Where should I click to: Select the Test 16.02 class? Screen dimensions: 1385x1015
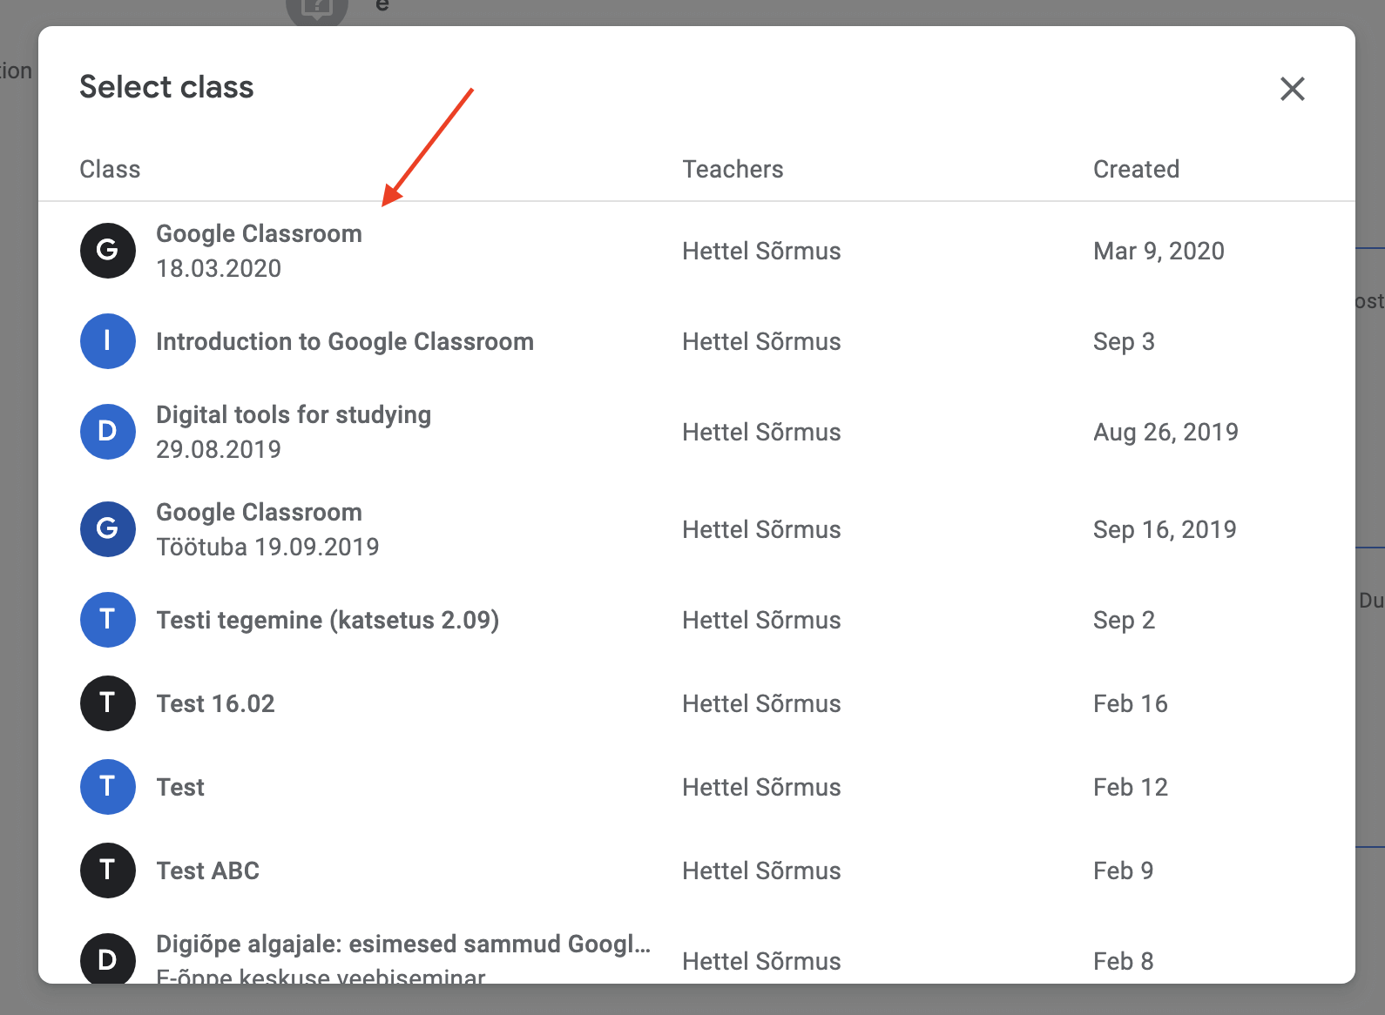pyautogui.click(x=697, y=703)
